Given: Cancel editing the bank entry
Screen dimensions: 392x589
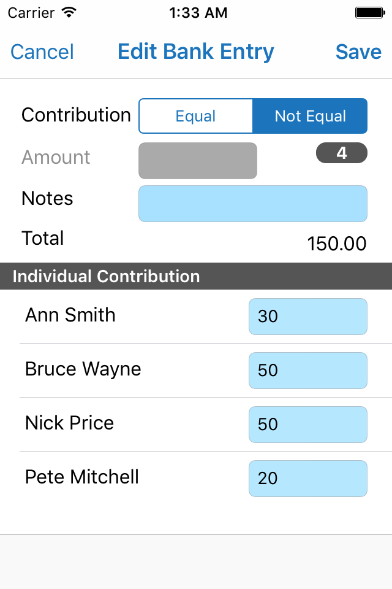Looking at the screenshot, I should point(42,52).
